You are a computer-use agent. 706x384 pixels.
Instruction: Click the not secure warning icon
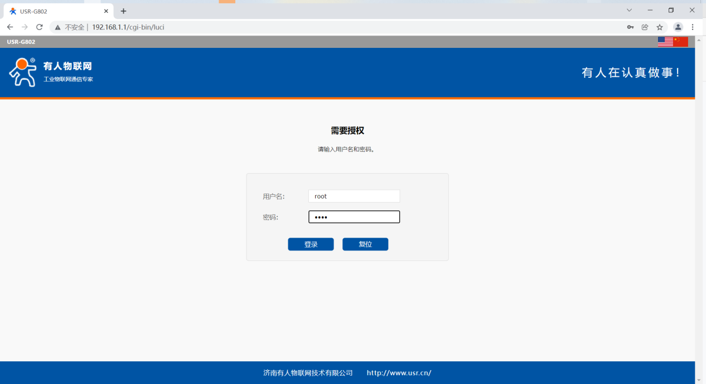coord(57,27)
